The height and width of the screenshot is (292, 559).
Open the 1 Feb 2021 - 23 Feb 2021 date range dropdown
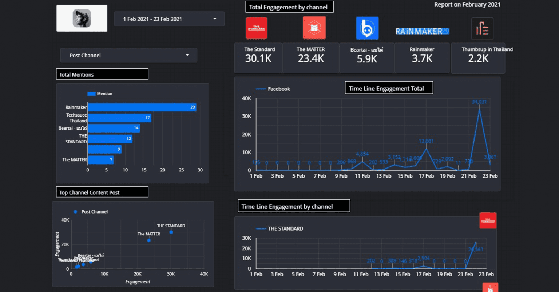point(169,19)
